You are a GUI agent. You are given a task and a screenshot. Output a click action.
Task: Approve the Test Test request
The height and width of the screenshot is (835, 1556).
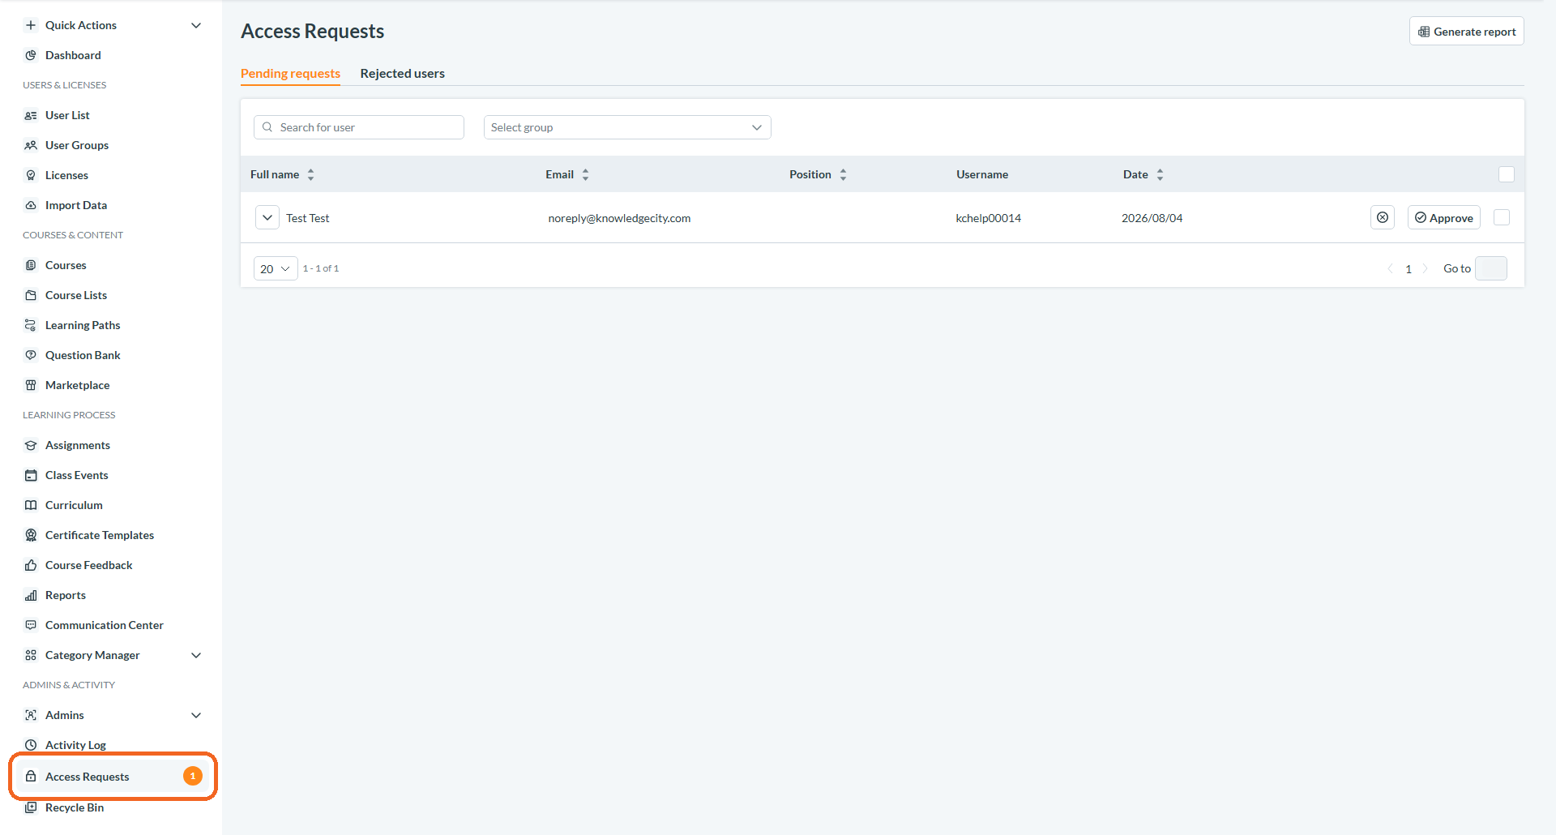pyautogui.click(x=1444, y=217)
